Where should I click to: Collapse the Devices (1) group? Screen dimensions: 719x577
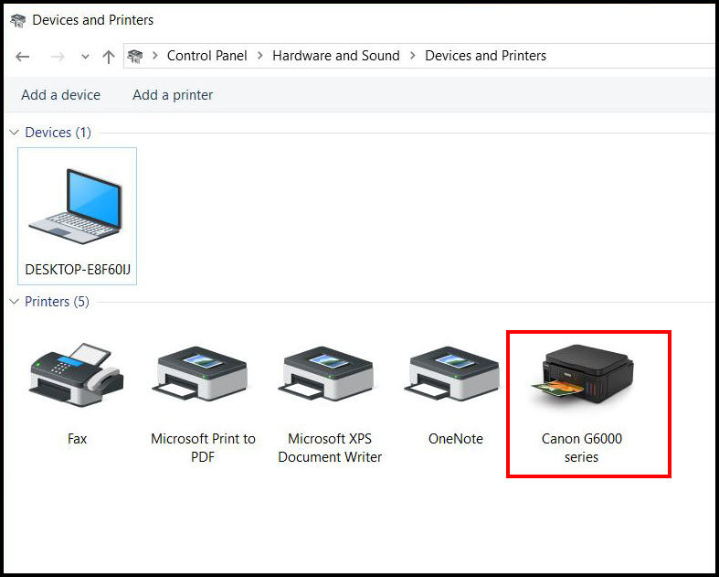pyautogui.click(x=14, y=133)
